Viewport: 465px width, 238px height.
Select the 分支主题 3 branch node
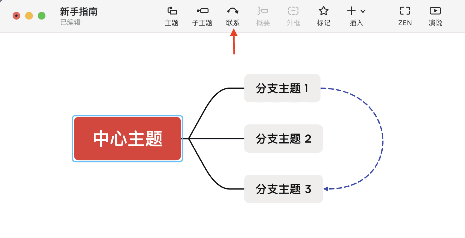pos(283,189)
